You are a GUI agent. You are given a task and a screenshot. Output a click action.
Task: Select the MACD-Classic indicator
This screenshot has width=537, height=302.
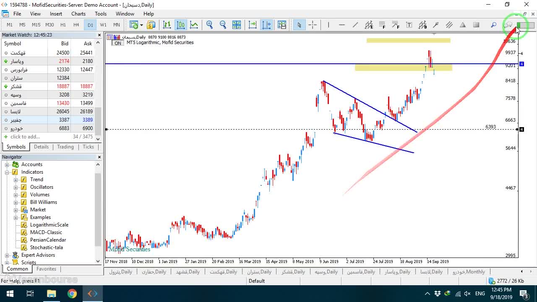coord(46,232)
